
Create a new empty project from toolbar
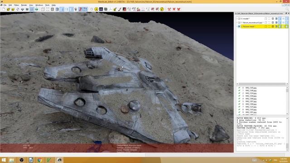[4, 9]
